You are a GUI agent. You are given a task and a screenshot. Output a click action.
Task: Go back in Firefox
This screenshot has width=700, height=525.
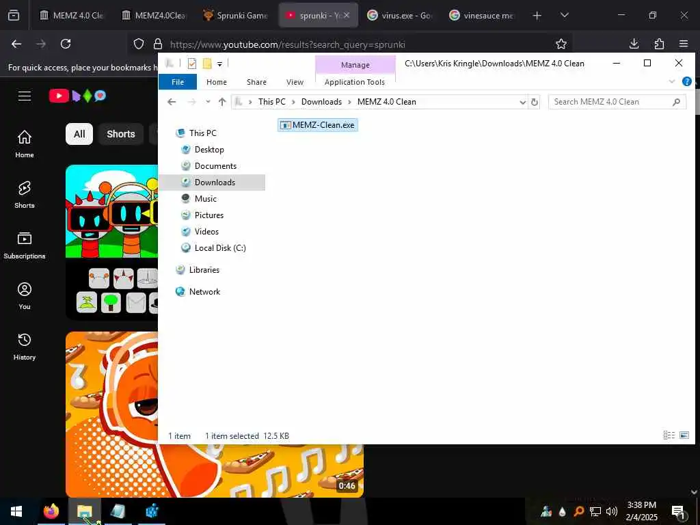pyautogui.click(x=16, y=44)
